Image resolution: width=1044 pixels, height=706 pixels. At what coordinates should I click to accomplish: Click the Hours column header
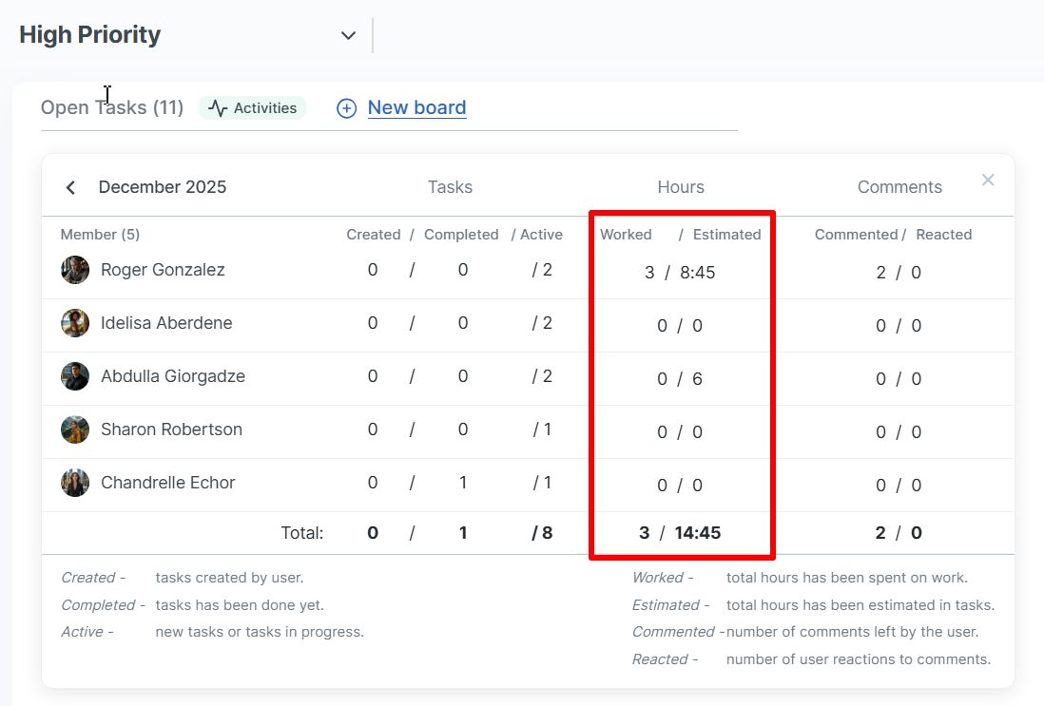[x=681, y=187]
